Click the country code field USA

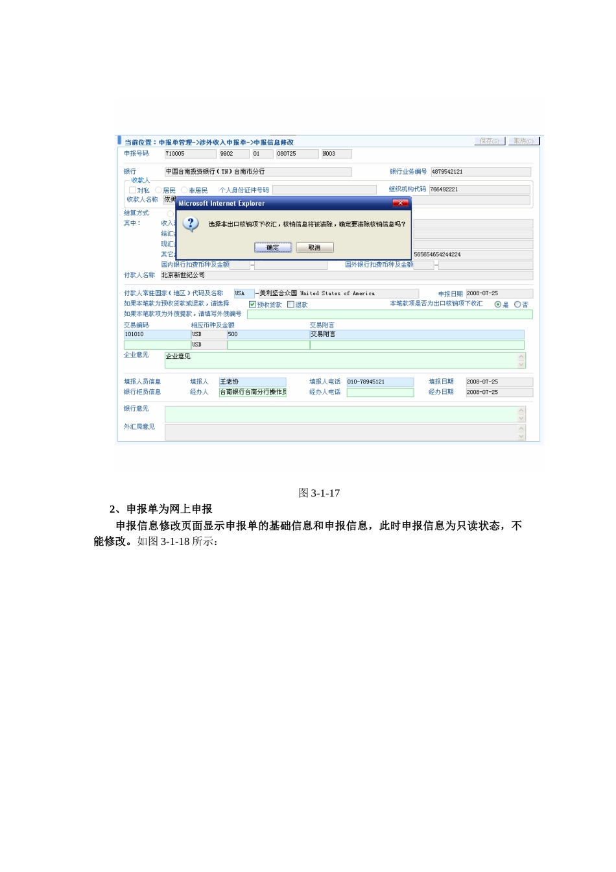pos(244,294)
